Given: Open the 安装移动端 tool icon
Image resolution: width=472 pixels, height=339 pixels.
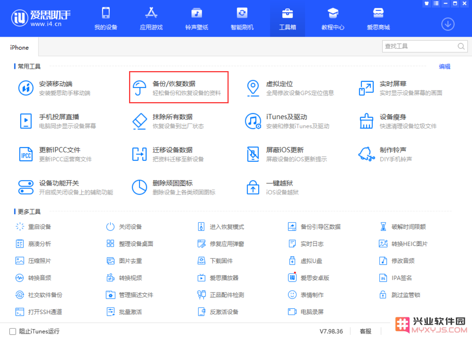Looking at the screenshot, I should click(26, 88).
